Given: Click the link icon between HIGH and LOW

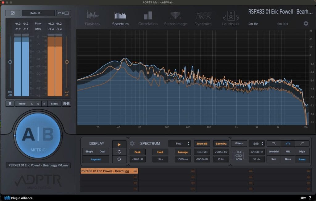Looking at the screenshot, I should tap(239, 155).
